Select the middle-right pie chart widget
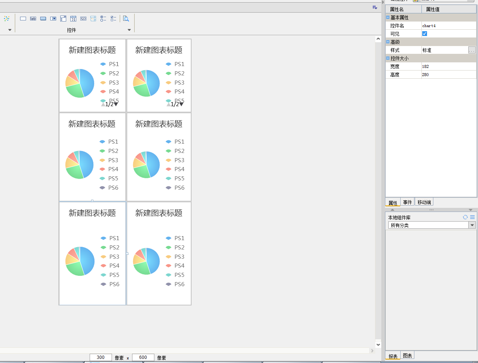 point(159,157)
